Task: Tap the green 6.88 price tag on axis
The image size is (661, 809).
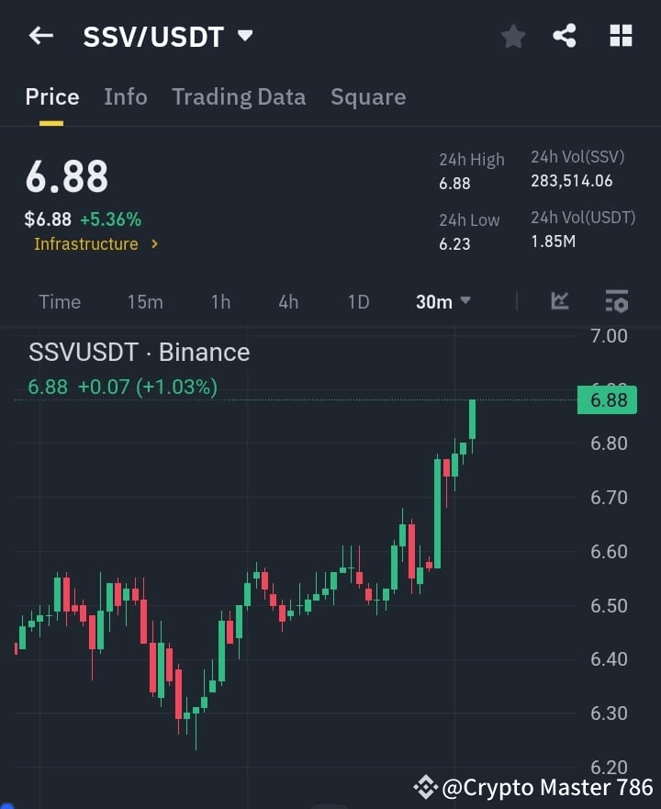Action: pyautogui.click(x=607, y=399)
